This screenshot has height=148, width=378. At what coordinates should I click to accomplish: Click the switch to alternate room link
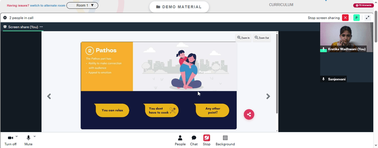tap(48, 5)
